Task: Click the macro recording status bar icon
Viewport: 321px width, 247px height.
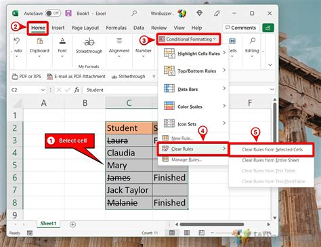Action: tap(30, 233)
